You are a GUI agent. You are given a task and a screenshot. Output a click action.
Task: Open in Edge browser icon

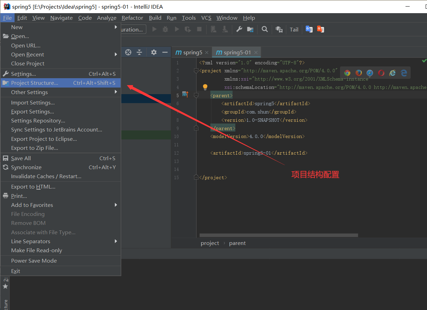(x=404, y=73)
